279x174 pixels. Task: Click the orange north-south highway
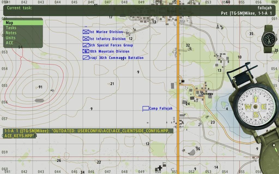point(178,87)
